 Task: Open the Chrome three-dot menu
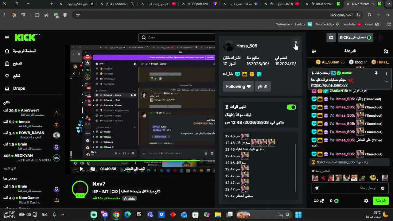coord(5,15)
